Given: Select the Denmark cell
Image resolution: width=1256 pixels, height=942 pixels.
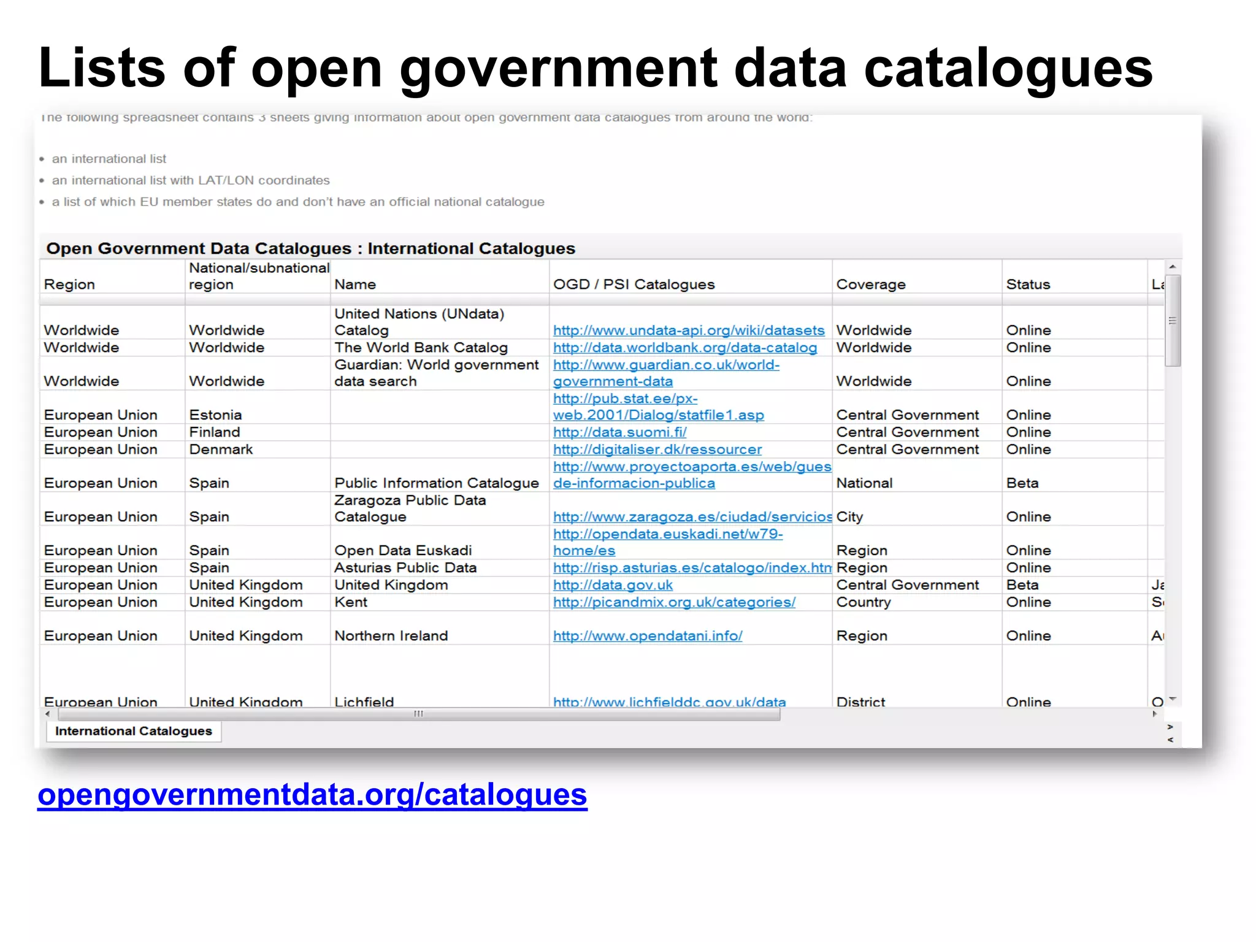Looking at the screenshot, I should (258, 449).
